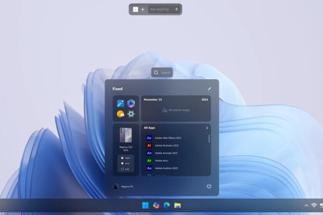Click Cast in the phone widget

[125, 169]
